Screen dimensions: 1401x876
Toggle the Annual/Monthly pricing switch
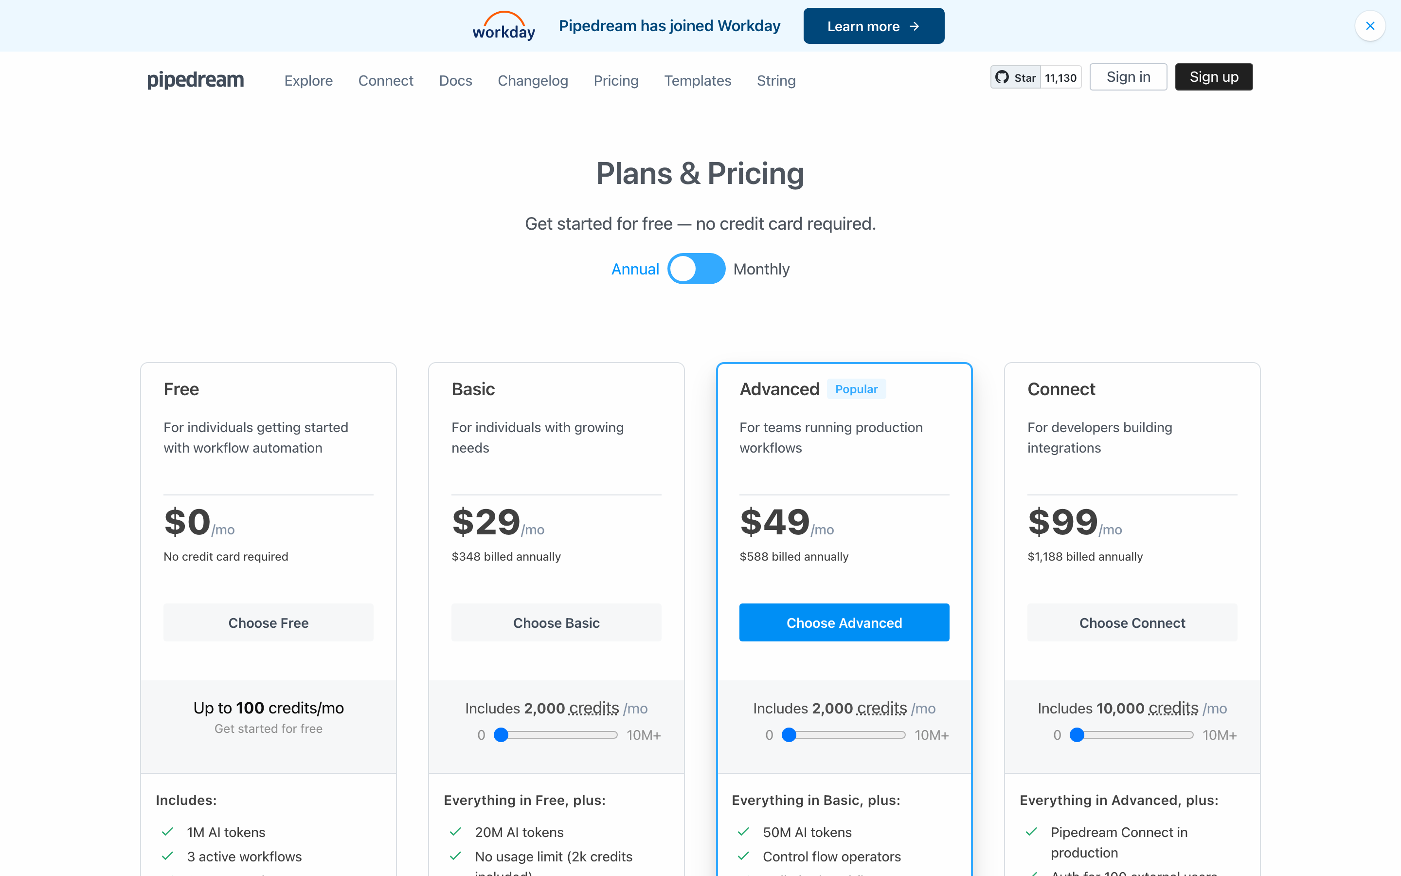tap(697, 268)
